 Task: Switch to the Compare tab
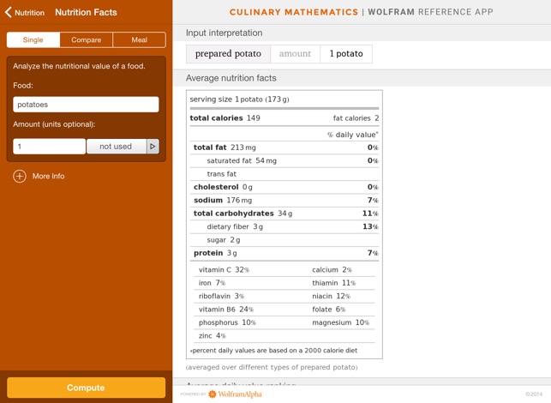(x=87, y=39)
